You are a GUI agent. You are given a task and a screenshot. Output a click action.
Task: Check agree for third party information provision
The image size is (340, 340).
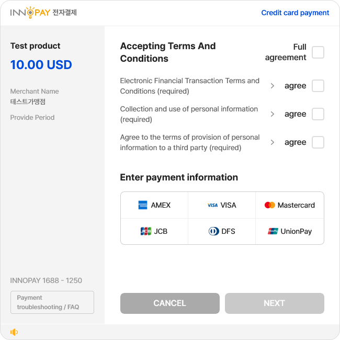click(318, 142)
